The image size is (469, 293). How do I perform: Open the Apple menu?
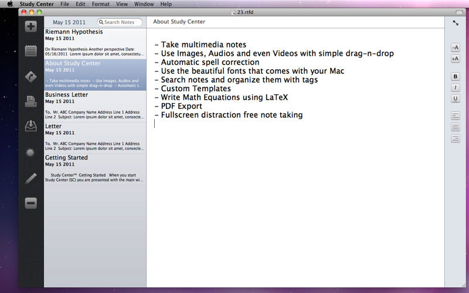[x=10, y=4]
